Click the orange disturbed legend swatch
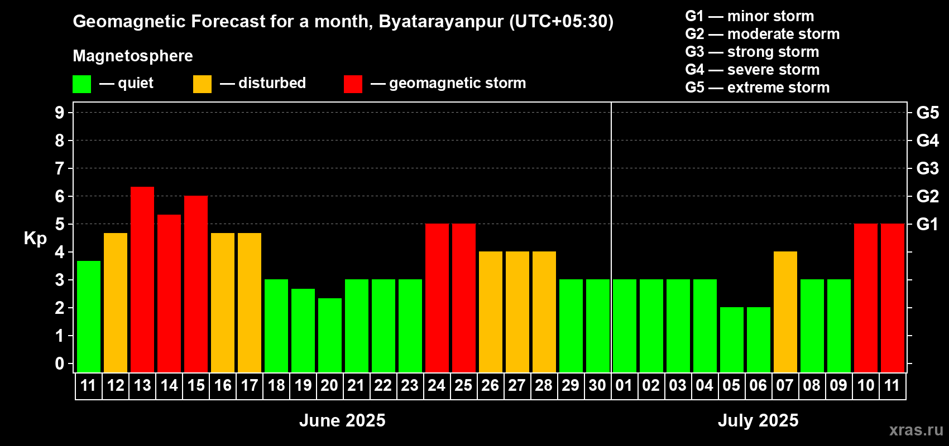Image resolution: width=949 pixels, height=446 pixels. click(202, 84)
